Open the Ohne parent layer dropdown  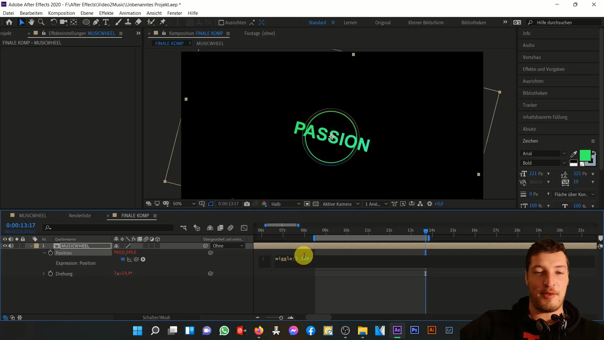coord(228,246)
